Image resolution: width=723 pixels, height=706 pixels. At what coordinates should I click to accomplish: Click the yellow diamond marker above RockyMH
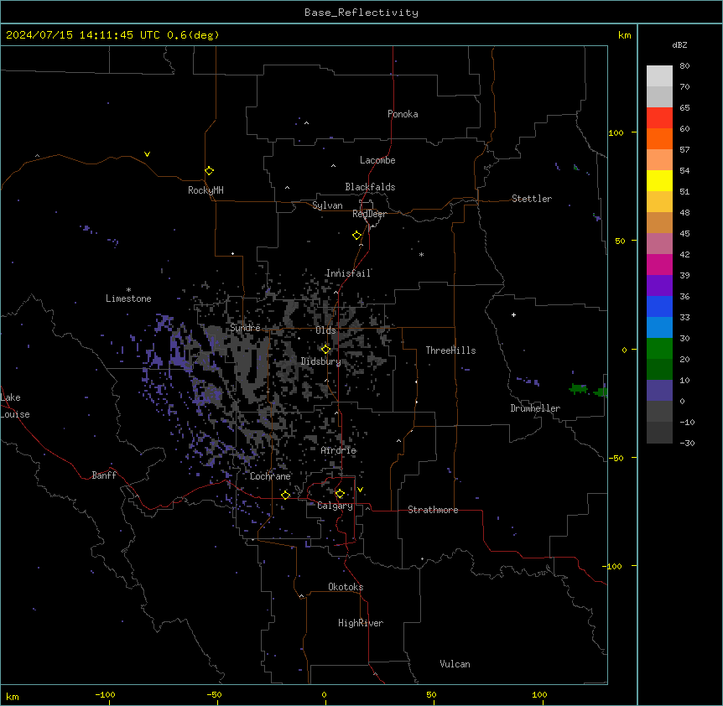tap(209, 171)
